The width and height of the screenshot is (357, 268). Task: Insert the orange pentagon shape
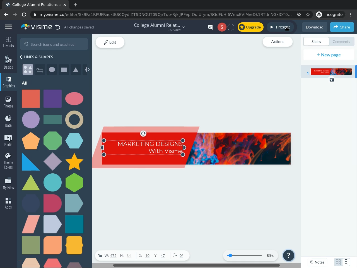pos(31,141)
